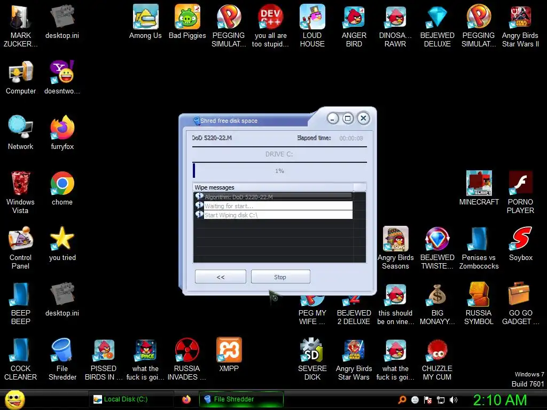Select the Network desktop icon

[21, 133]
